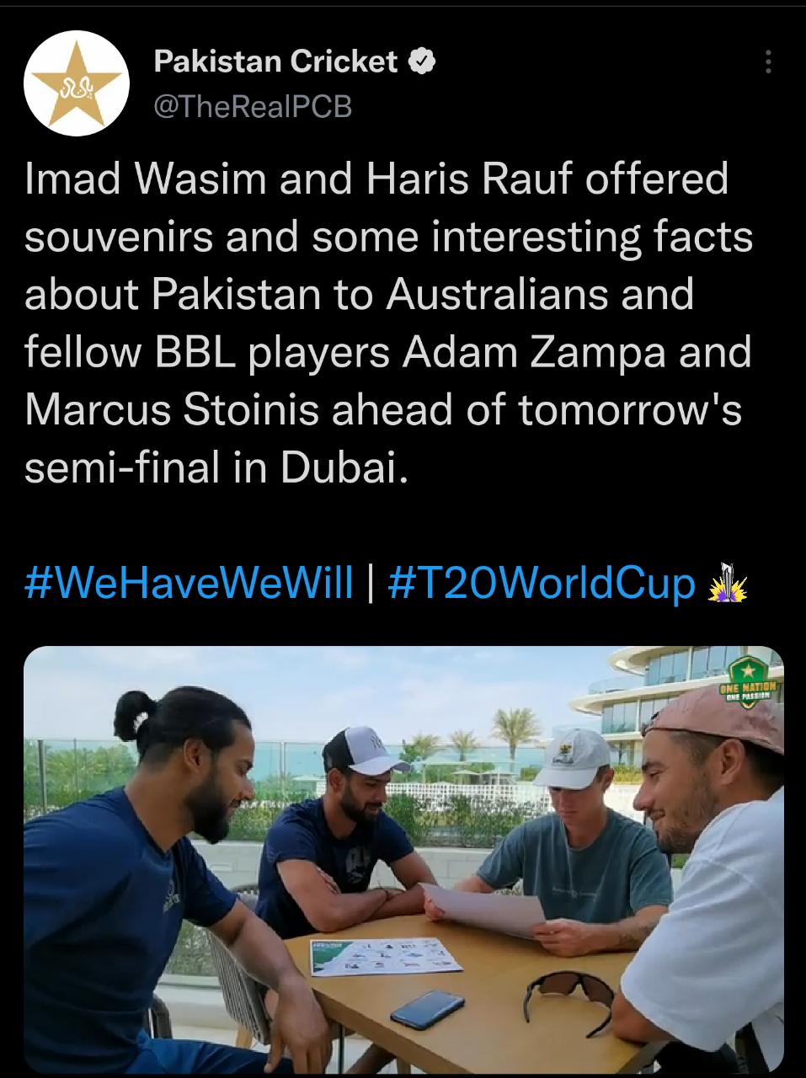
Task: Open the three-dot more options menu
Action: click(767, 62)
